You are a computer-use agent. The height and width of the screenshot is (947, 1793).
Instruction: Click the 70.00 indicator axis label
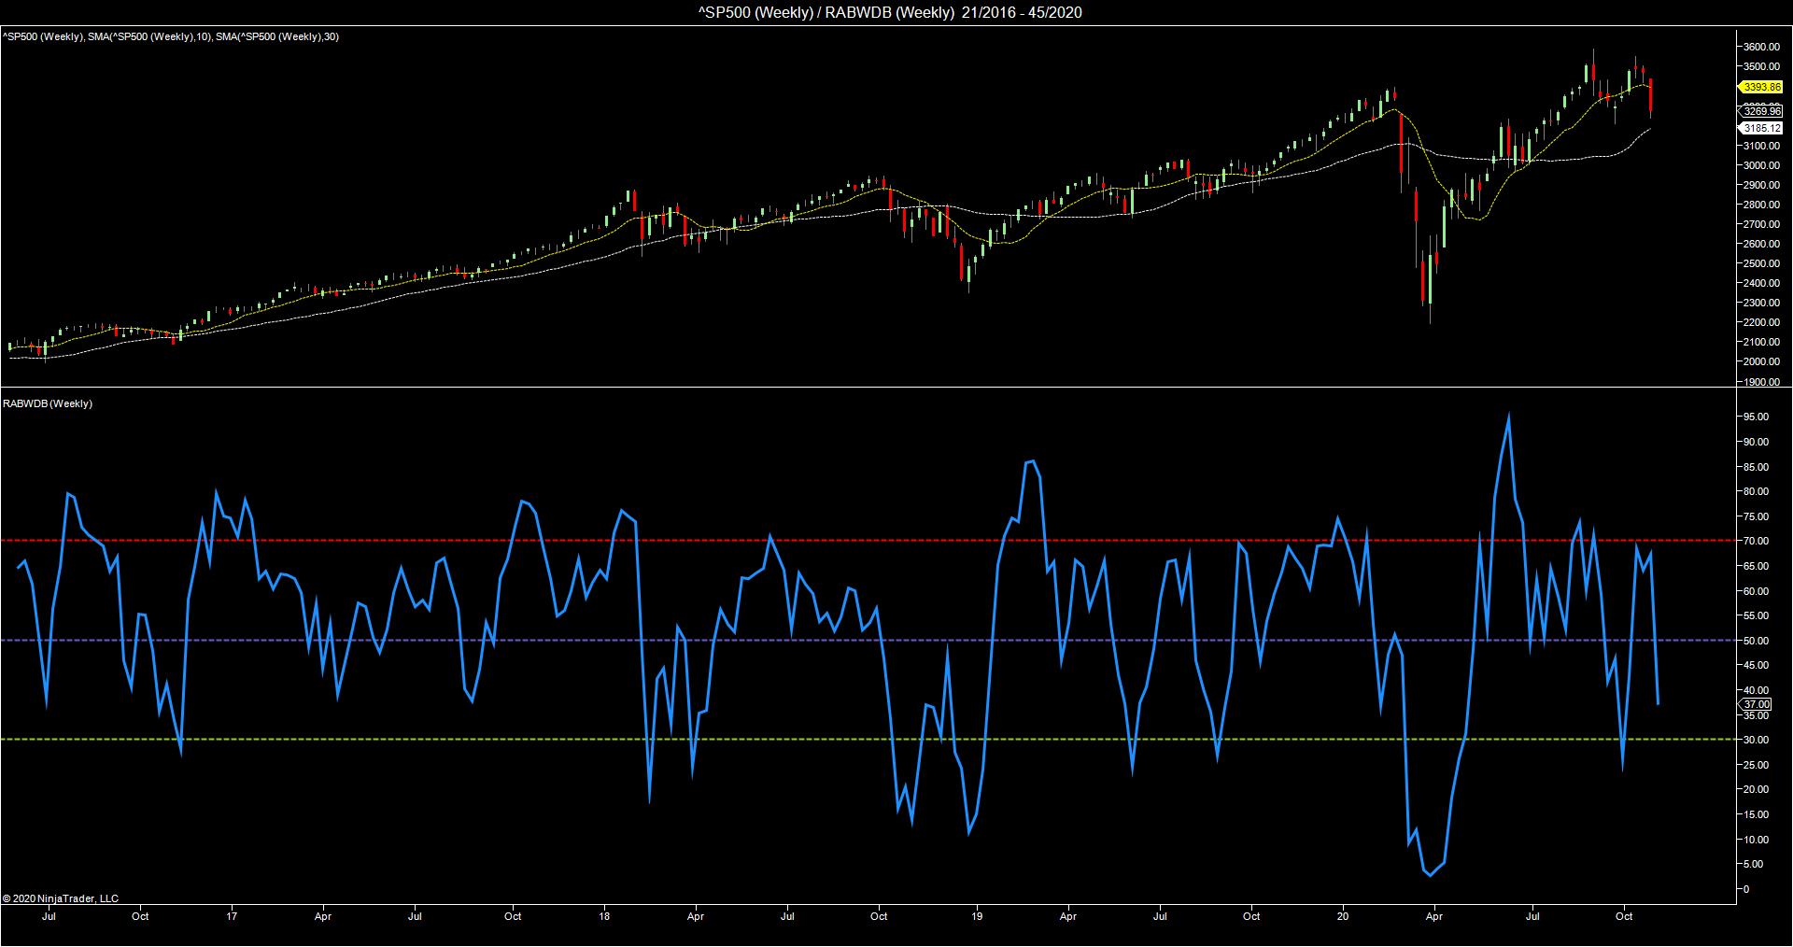[x=1756, y=541]
